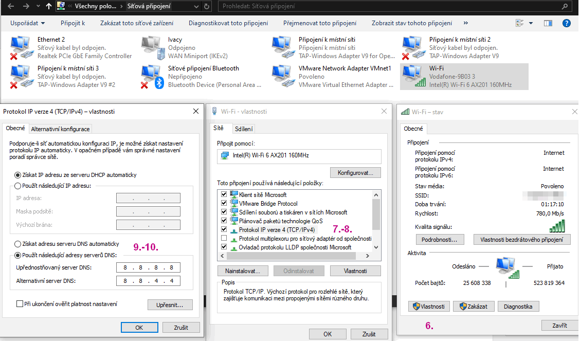Enable Protokol multiplexoru checkbox
This screenshot has width=580, height=341.
[224, 239]
